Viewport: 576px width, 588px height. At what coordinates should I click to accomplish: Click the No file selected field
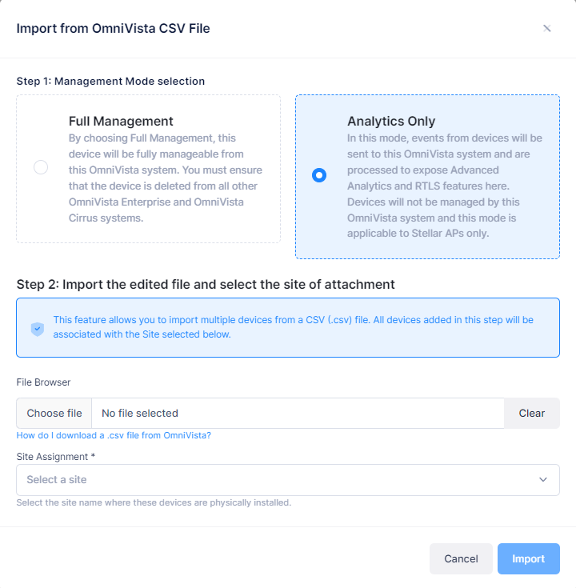(x=298, y=414)
